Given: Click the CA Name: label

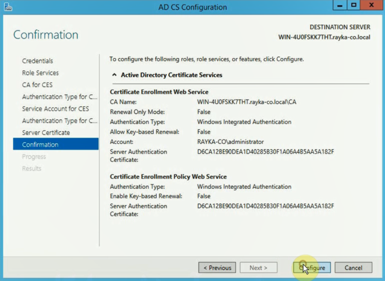Looking at the screenshot, I should coord(123,102).
